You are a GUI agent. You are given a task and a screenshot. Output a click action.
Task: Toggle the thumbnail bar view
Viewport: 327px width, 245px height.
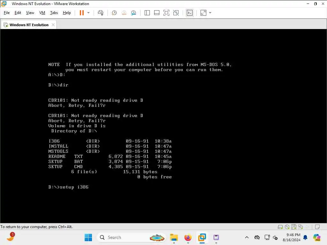156,13
